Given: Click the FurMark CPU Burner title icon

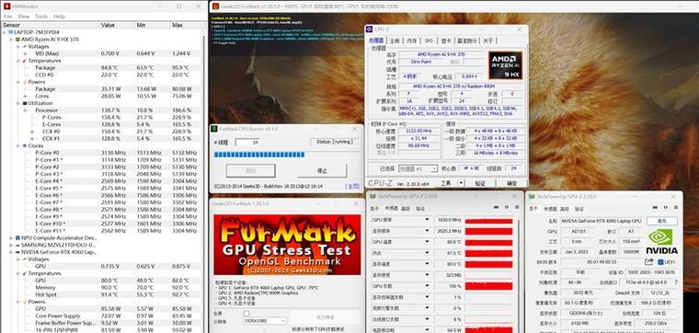Looking at the screenshot, I should pos(214,129).
